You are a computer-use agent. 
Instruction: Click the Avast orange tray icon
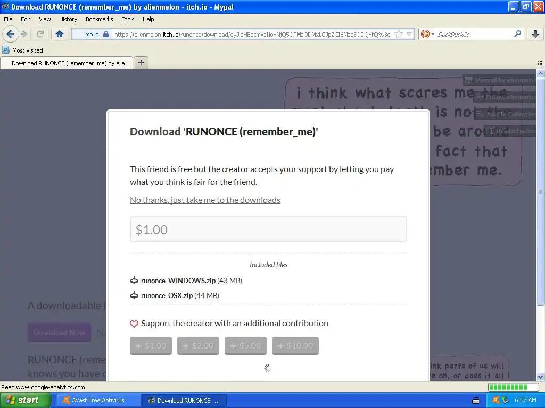point(496,400)
